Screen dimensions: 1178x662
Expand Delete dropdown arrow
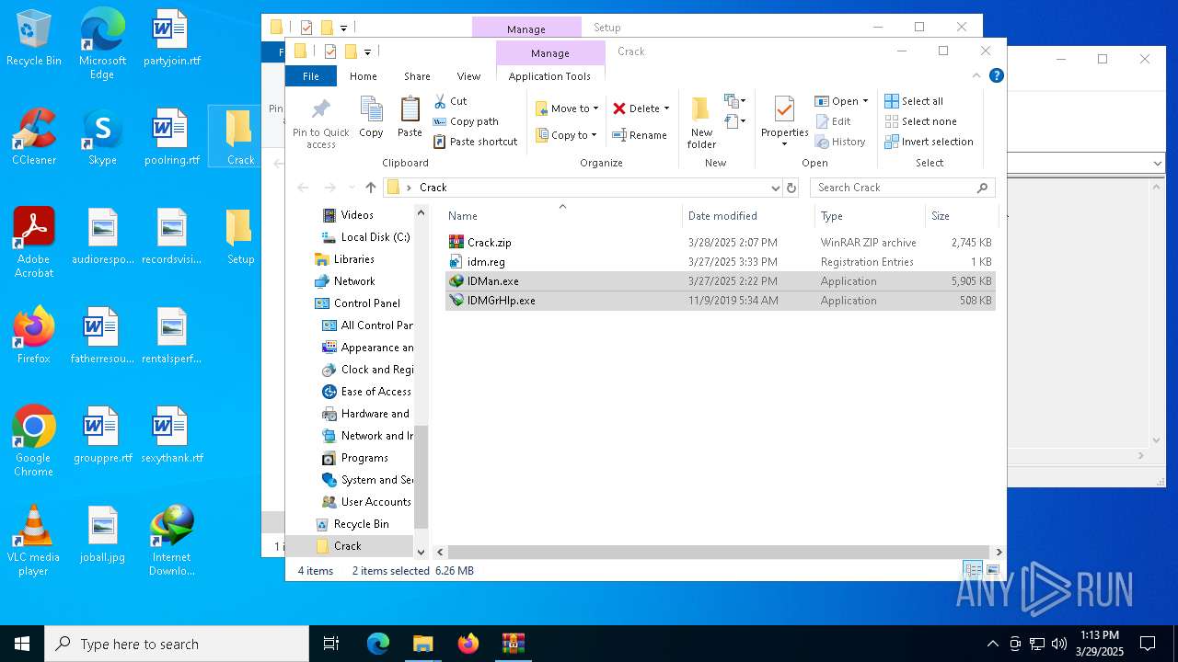point(666,108)
